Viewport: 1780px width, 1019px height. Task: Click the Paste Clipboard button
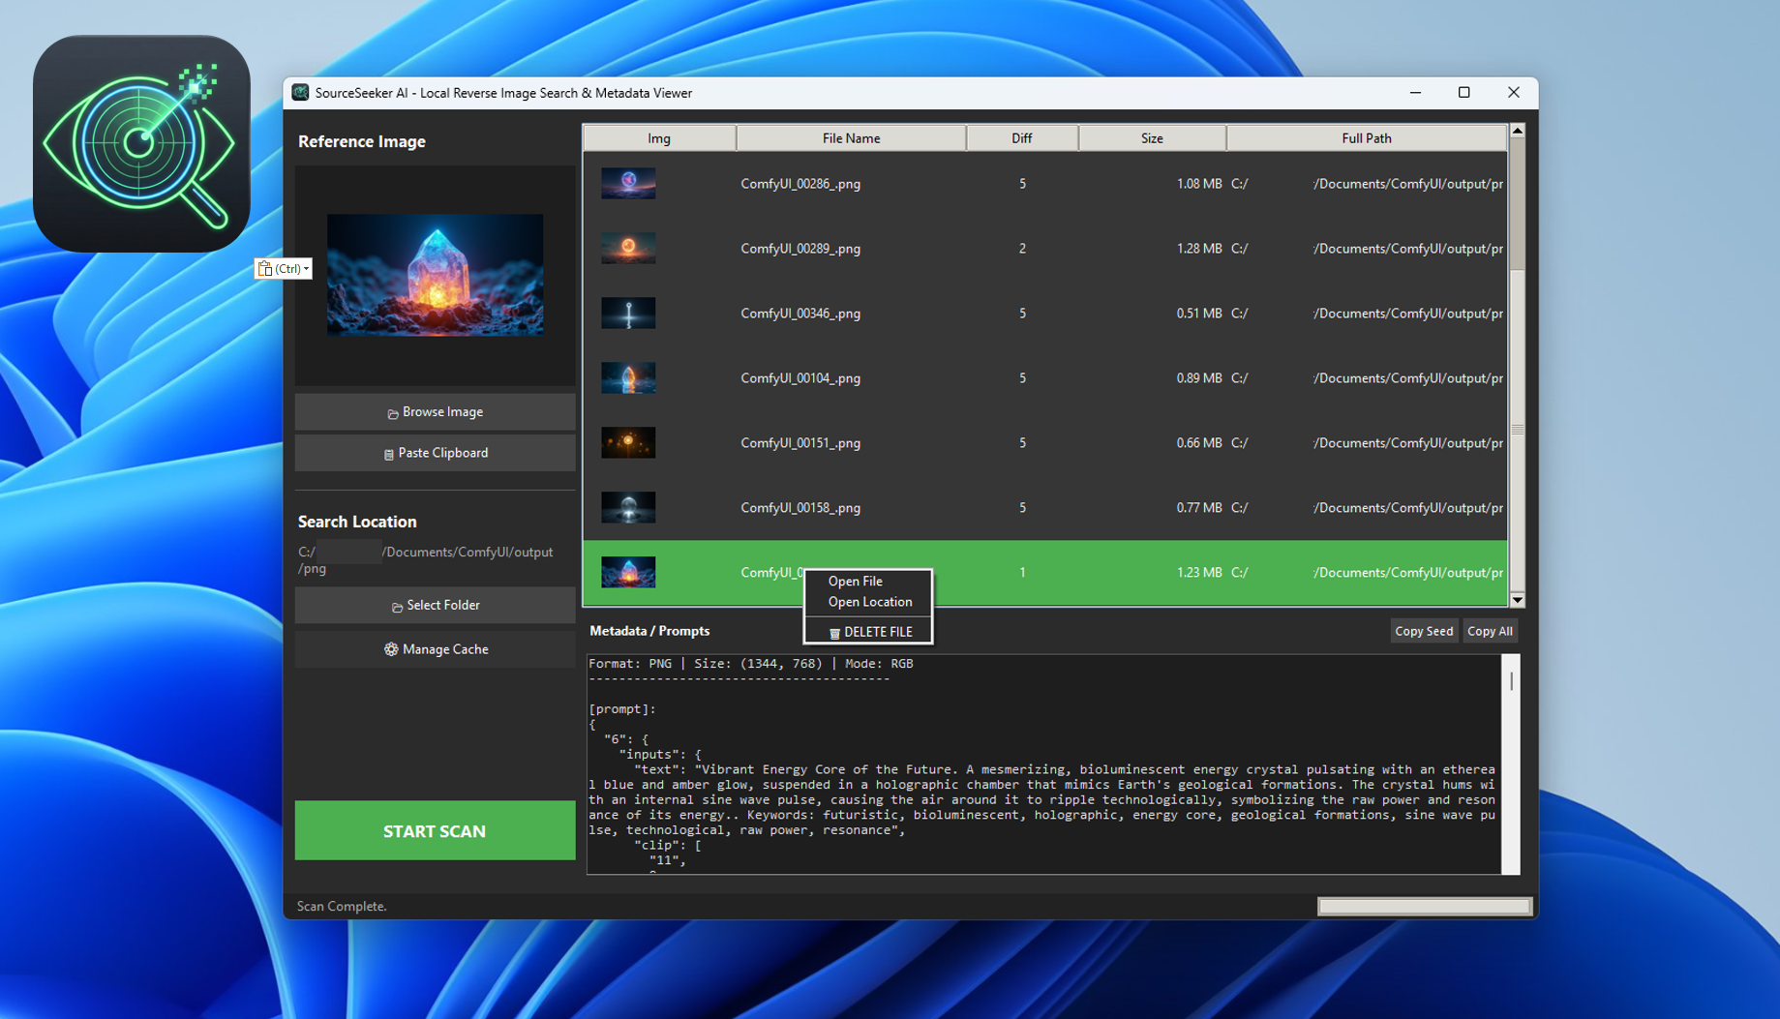[x=435, y=452]
